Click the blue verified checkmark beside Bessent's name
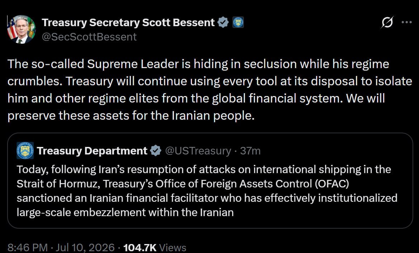 tap(223, 23)
